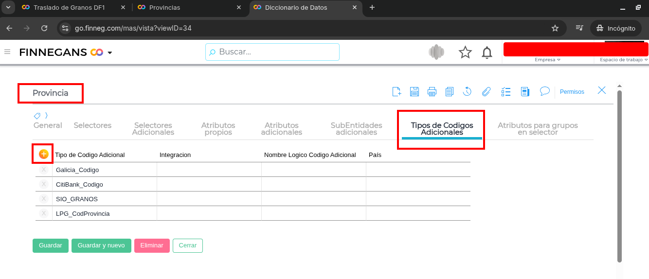Open the SubEntidades adicionales tab
The width and height of the screenshot is (649, 279).
(356, 129)
